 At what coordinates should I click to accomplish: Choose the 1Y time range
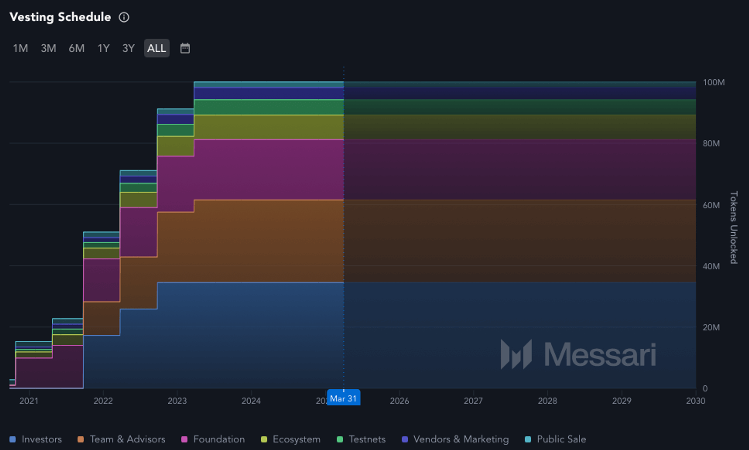coord(104,48)
